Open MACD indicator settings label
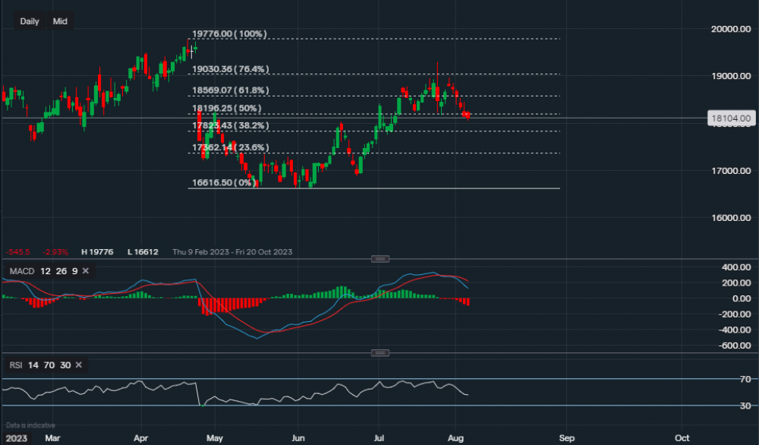 pyautogui.click(x=20, y=271)
